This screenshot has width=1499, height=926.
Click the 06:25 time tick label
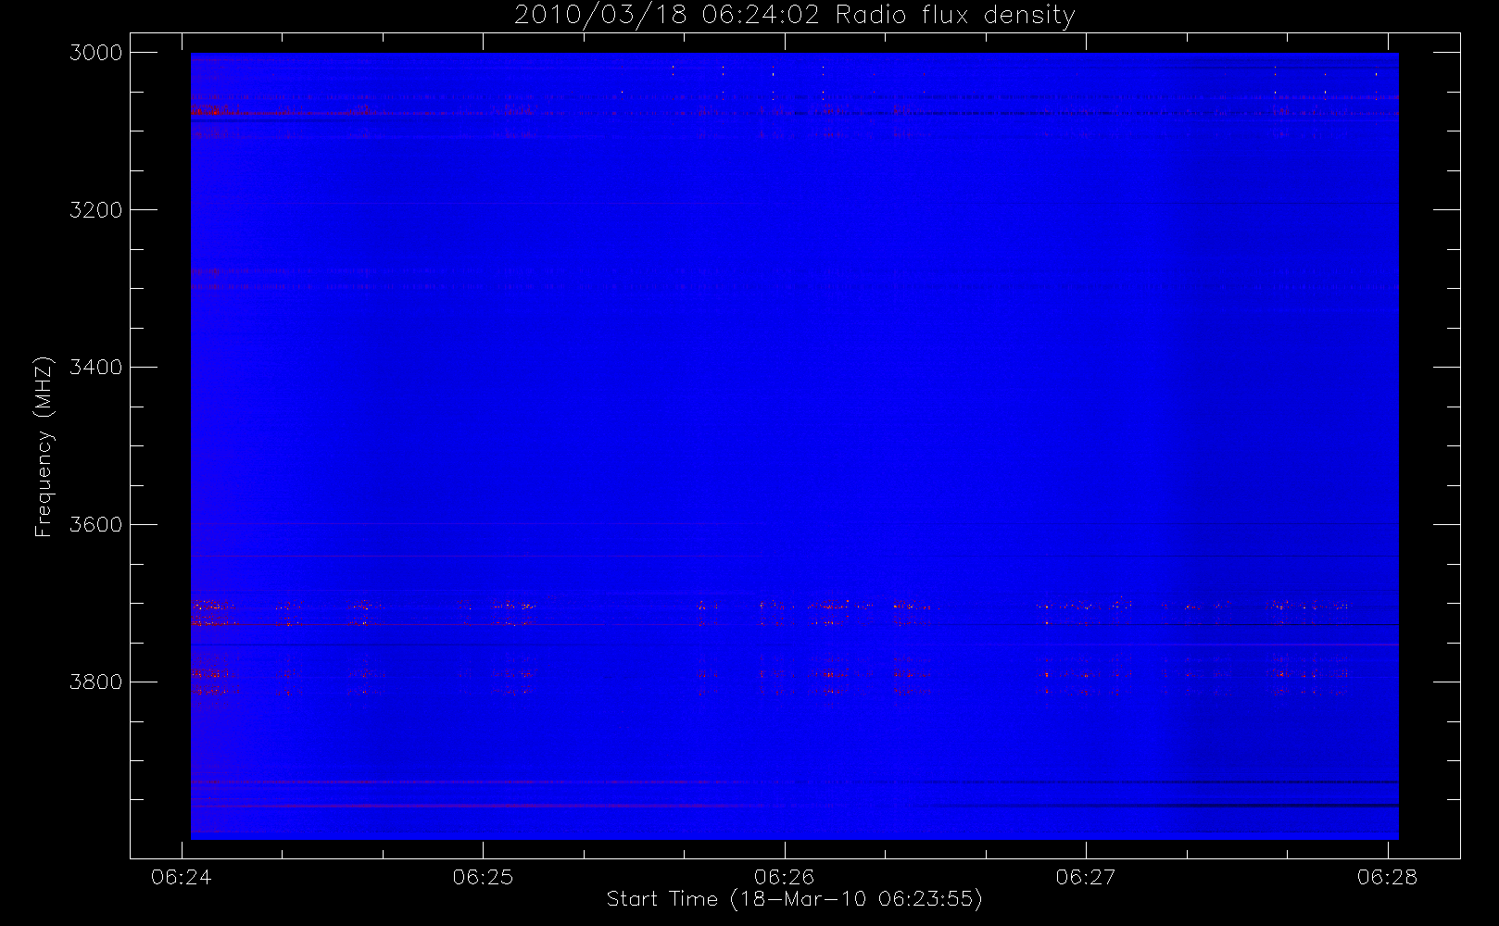tap(483, 877)
